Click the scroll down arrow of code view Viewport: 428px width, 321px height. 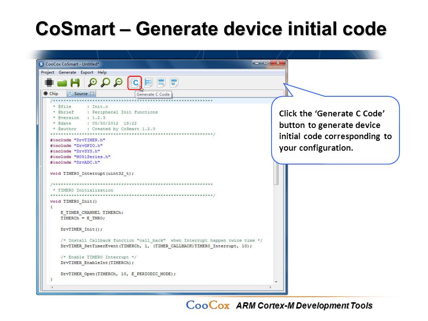tap(276, 282)
